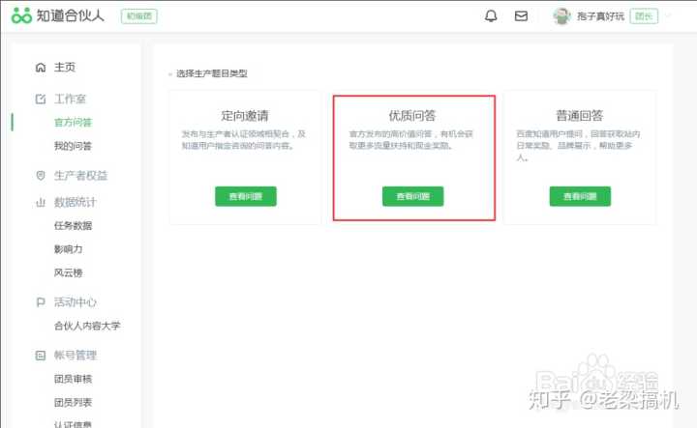Click the 生产者权益 shield icon
Image resolution: width=697 pixels, height=428 pixels.
point(41,176)
